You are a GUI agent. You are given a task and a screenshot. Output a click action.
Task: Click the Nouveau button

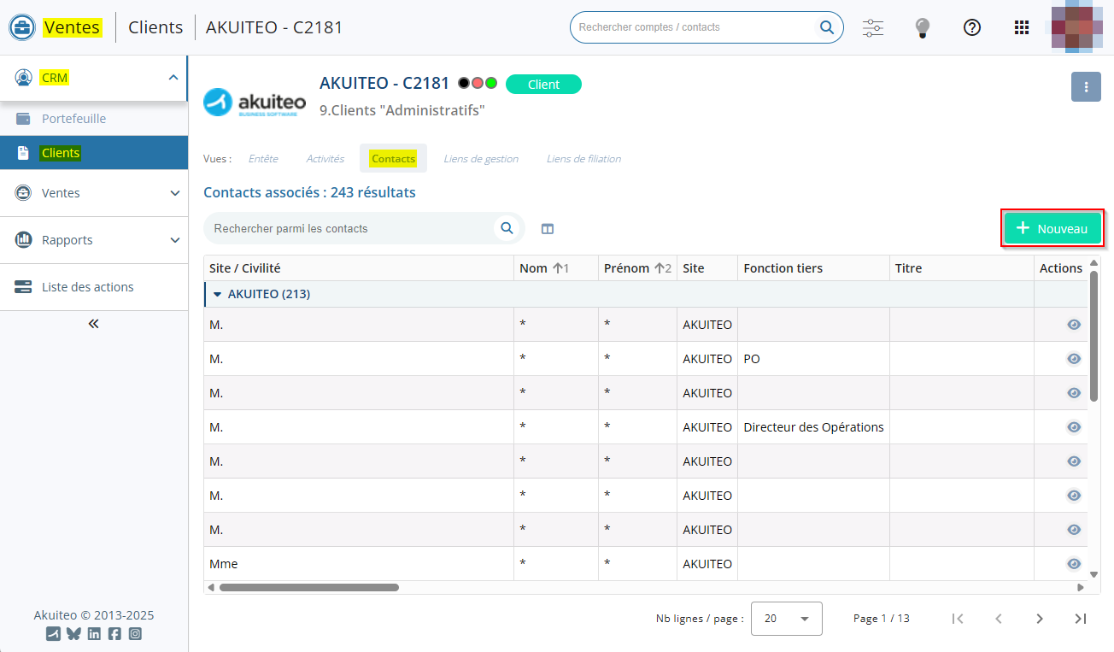pos(1052,229)
